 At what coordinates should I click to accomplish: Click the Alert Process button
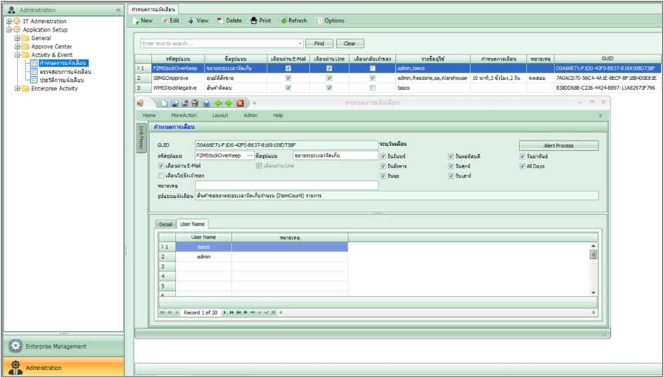(x=558, y=146)
